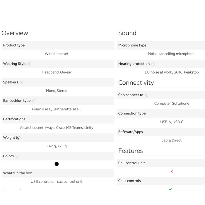
Task: Click the help icon beside Wearing Style
Action: point(30,64)
